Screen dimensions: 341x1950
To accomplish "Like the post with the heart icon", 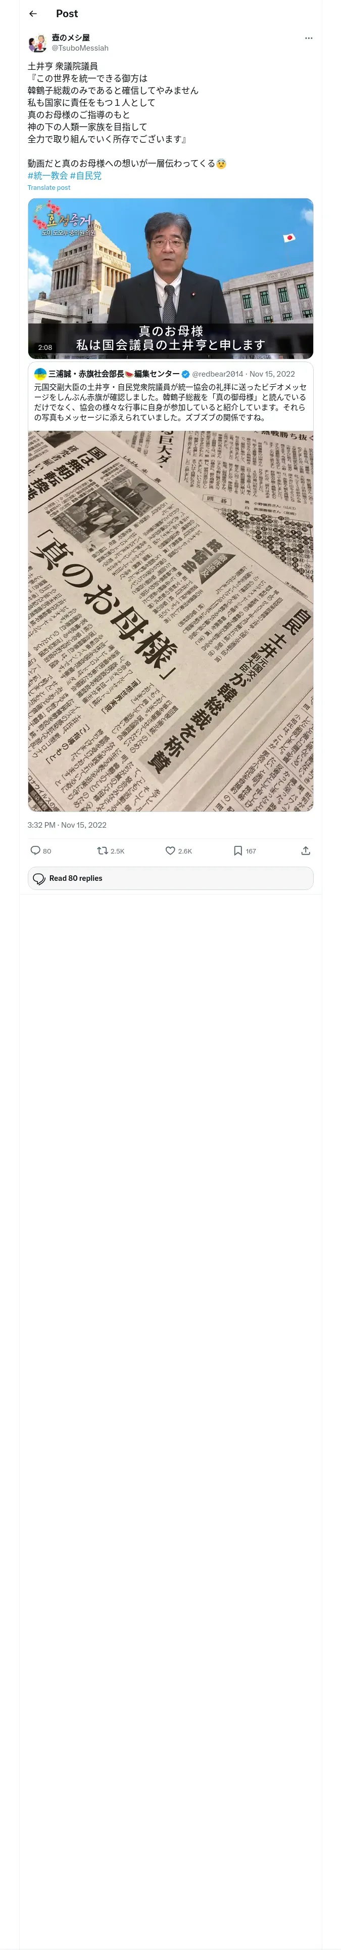I will tap(170, 851).
